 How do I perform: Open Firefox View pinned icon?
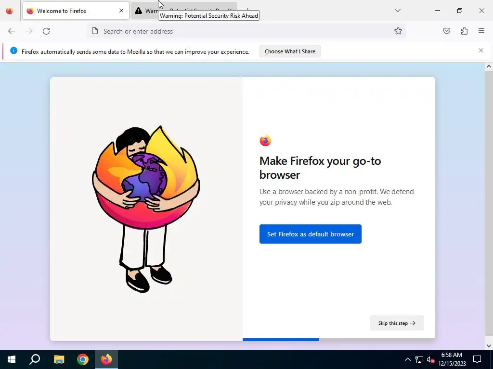(10, 11)
